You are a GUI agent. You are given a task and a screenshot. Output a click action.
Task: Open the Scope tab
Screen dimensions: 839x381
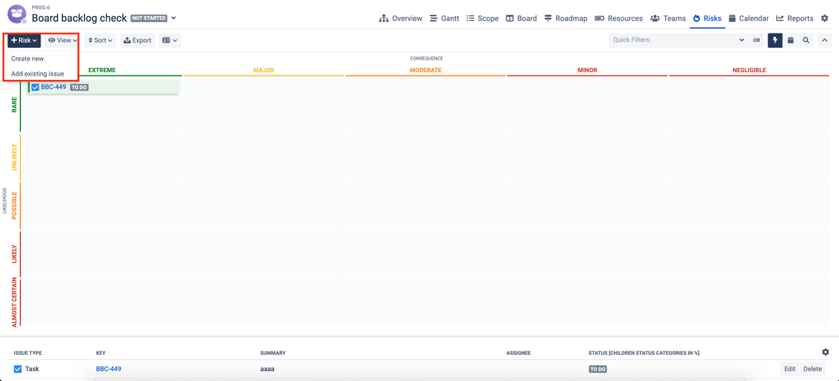point(483,18)
